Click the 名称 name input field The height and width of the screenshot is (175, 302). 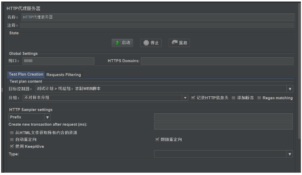pyautogui.click(x=158, y=17)
